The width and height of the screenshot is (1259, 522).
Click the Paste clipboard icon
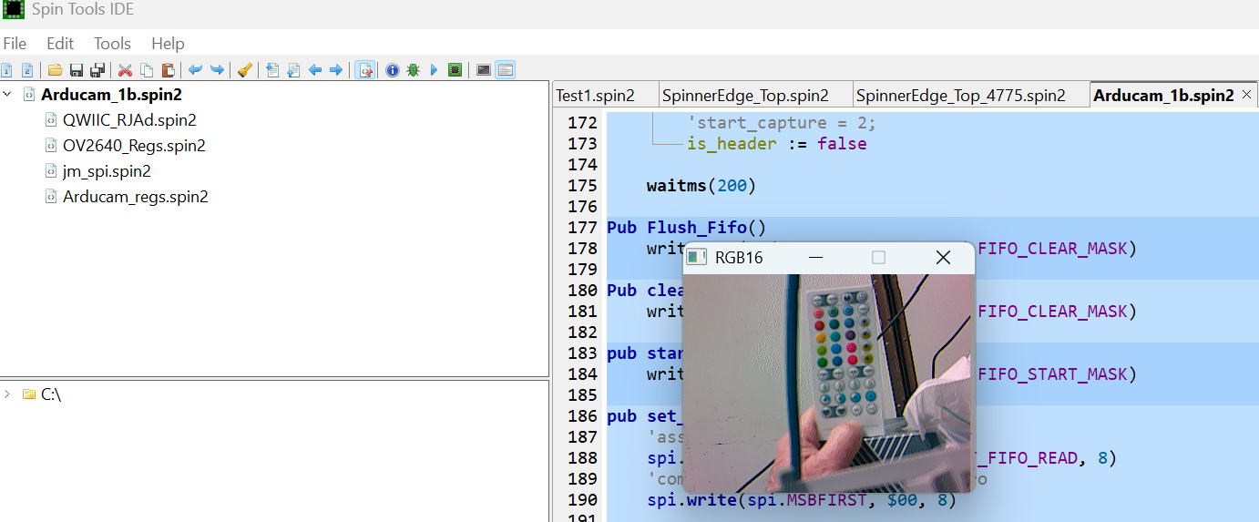click(x=168, y=70)
